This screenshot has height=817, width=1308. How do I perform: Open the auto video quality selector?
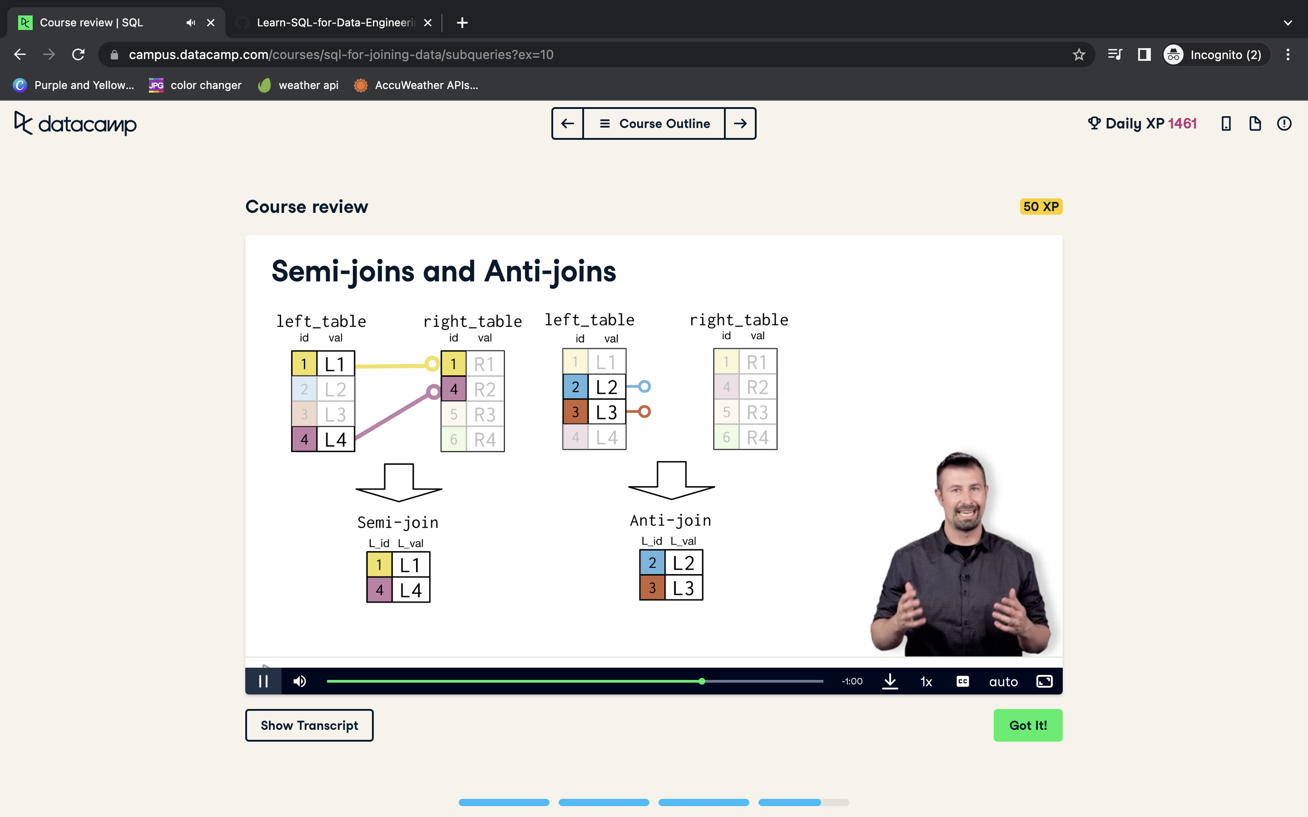pyautogui.click(x=1003, y=682)
